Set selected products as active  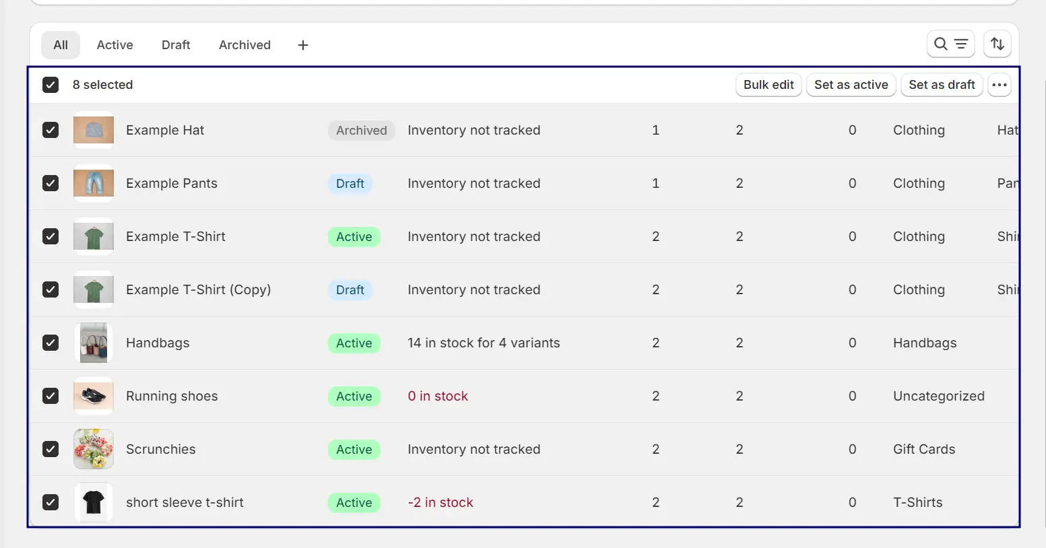click(851, 85)
